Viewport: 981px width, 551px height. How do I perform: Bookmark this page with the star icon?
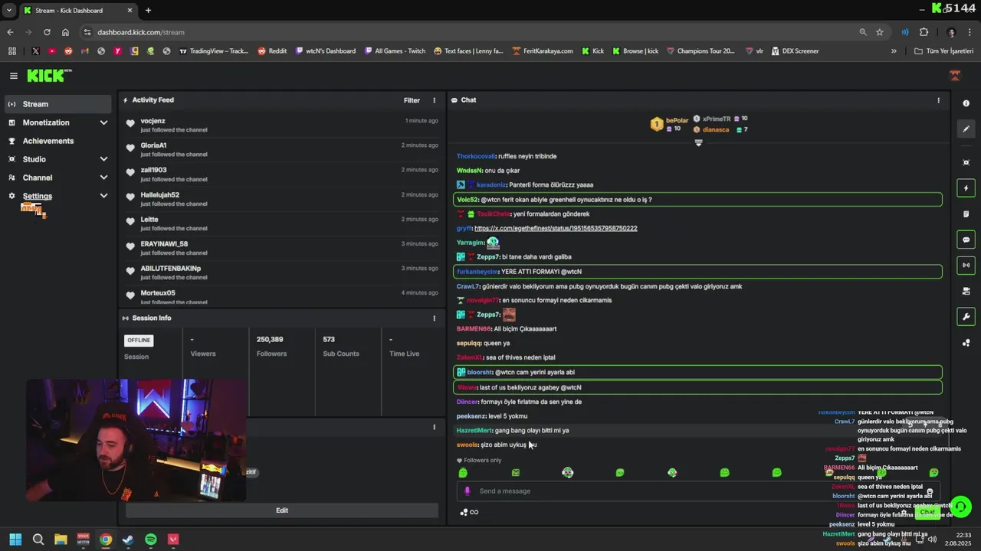(x=880, y=32)
